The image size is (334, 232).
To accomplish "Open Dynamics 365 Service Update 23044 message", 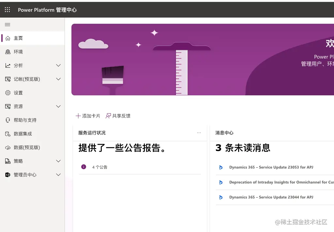I will [271, 198].
